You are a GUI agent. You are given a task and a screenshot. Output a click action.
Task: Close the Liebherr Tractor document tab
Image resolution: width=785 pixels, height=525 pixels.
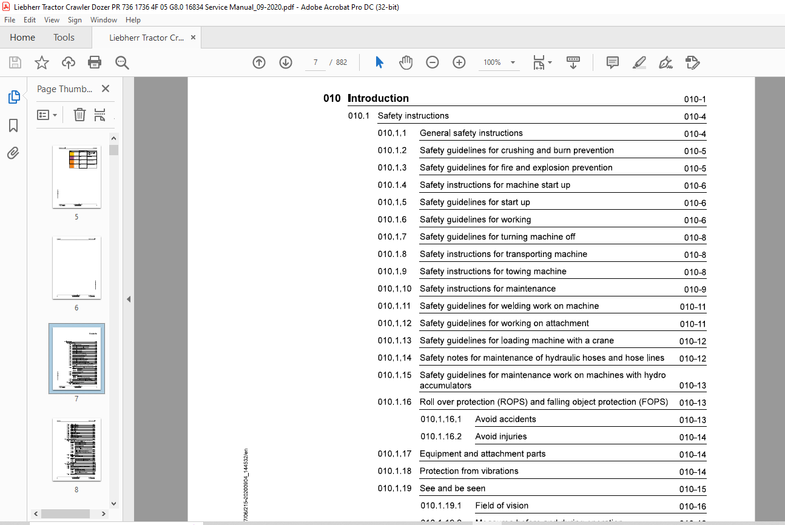point(193,38)
